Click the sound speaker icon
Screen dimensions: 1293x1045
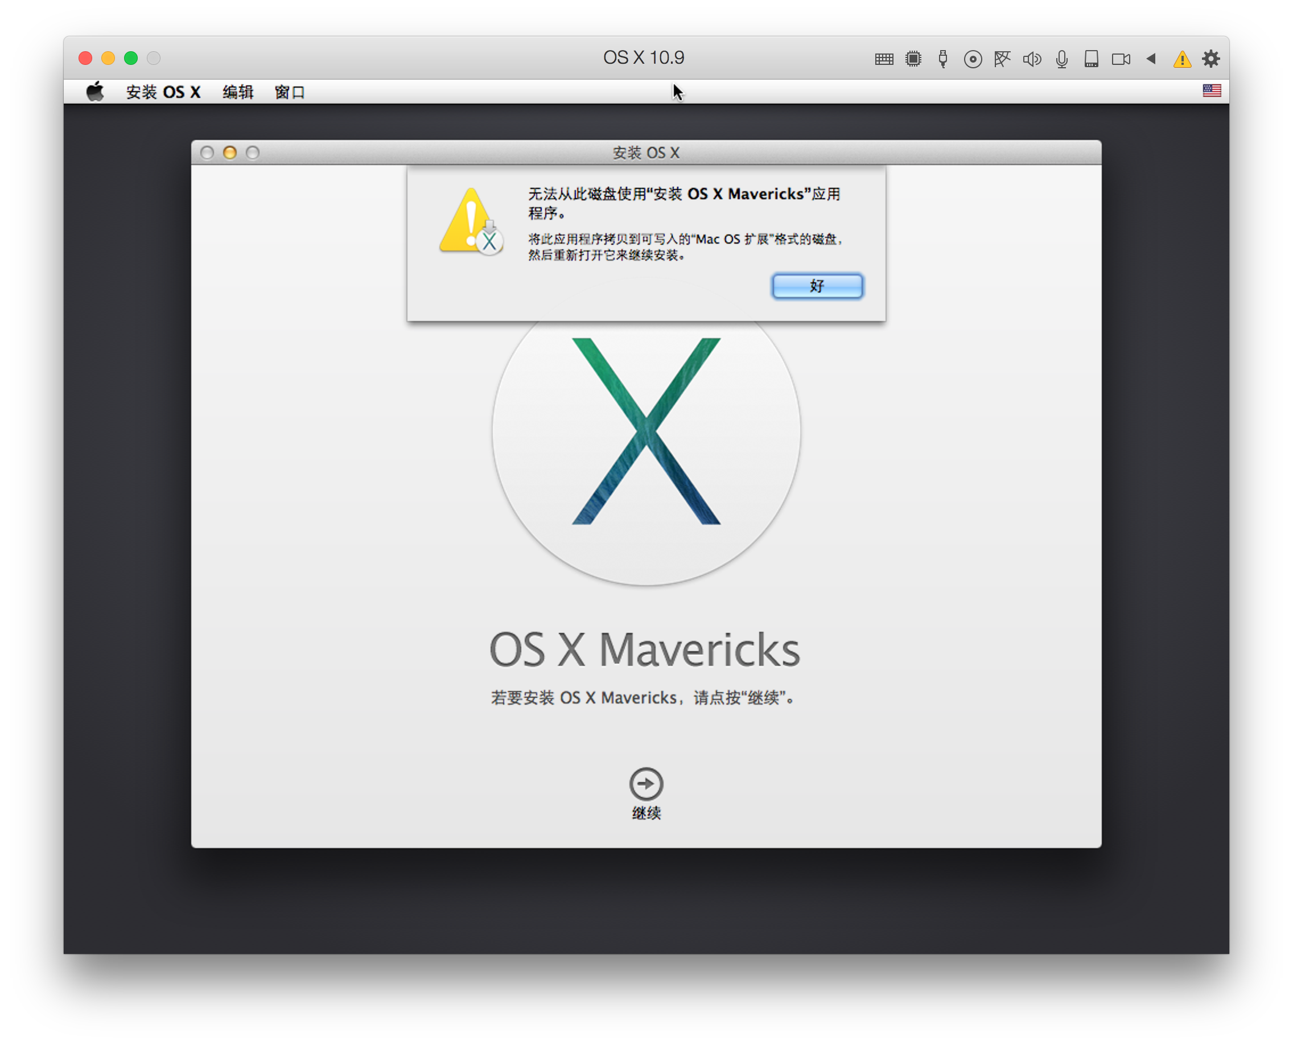[x=1032, y=59]
